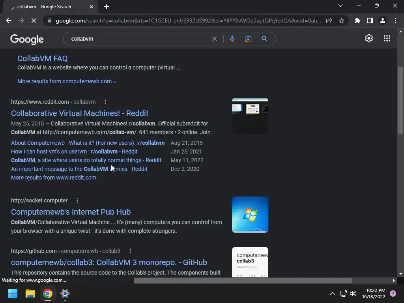Viewport: 404px width, 303px height.
Task: Stop loading the page
Action: [34, 21]
